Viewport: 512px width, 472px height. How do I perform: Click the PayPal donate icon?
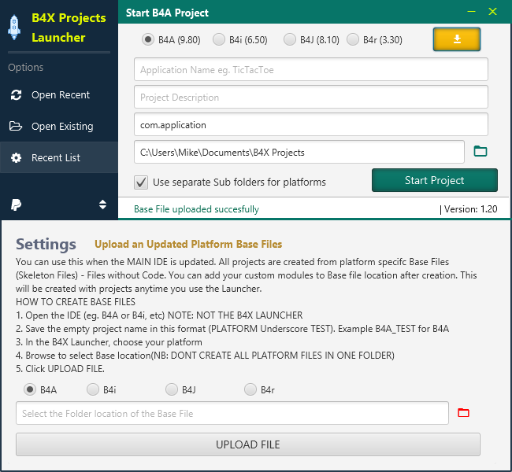click(16, 205)
